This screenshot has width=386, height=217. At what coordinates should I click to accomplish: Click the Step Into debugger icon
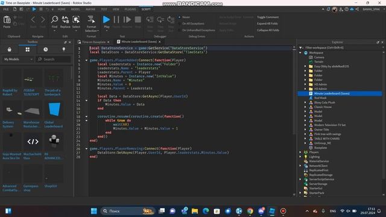(150, 19)
